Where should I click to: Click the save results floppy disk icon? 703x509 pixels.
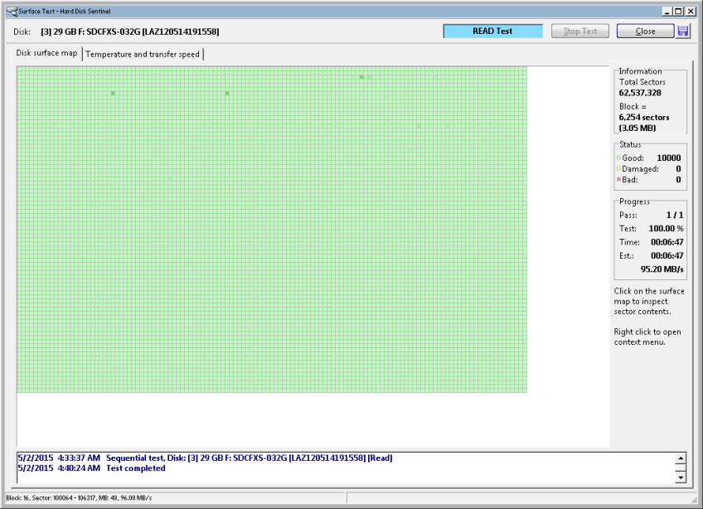coord(683,32)
